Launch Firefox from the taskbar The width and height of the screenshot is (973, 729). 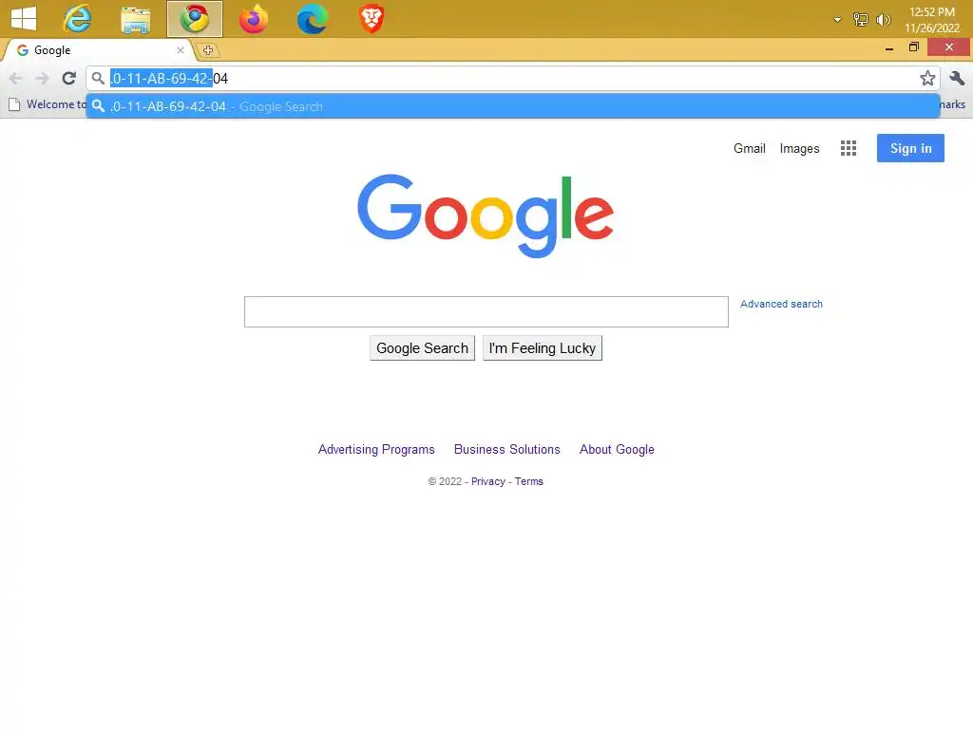click(253, 19)
